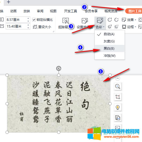
Task: Decrease height with the down stepper arrow
Action: (28, 21)
